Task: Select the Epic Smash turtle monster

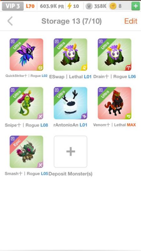Action: [x=26, y=152]
